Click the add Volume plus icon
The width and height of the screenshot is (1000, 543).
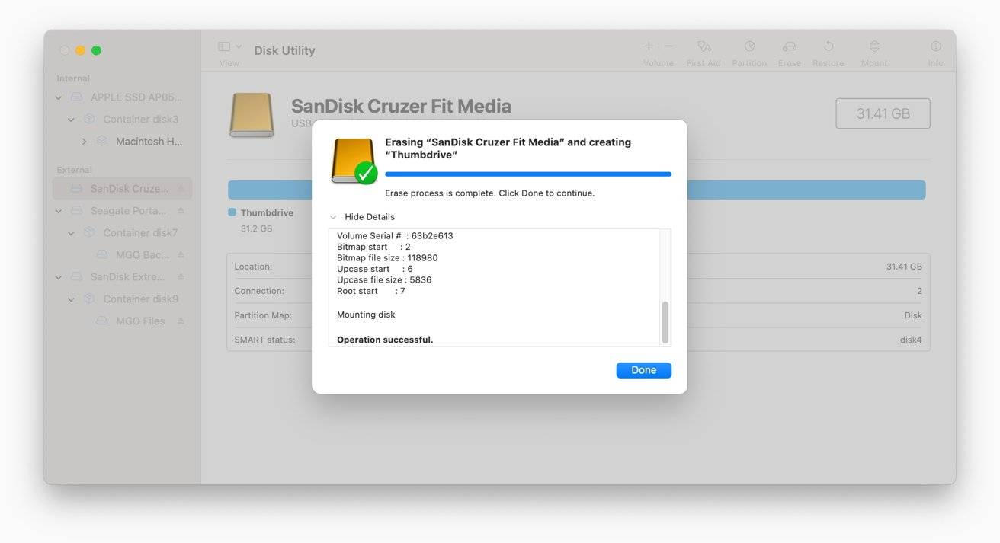pos(647,46)
